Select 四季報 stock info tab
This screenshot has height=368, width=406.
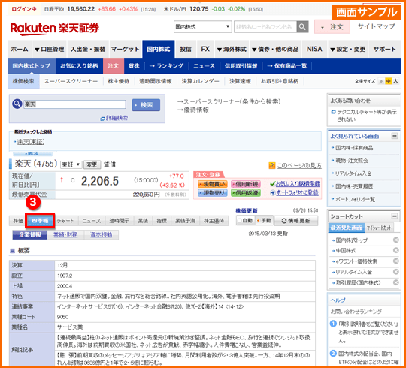click(x=40, y=221)
